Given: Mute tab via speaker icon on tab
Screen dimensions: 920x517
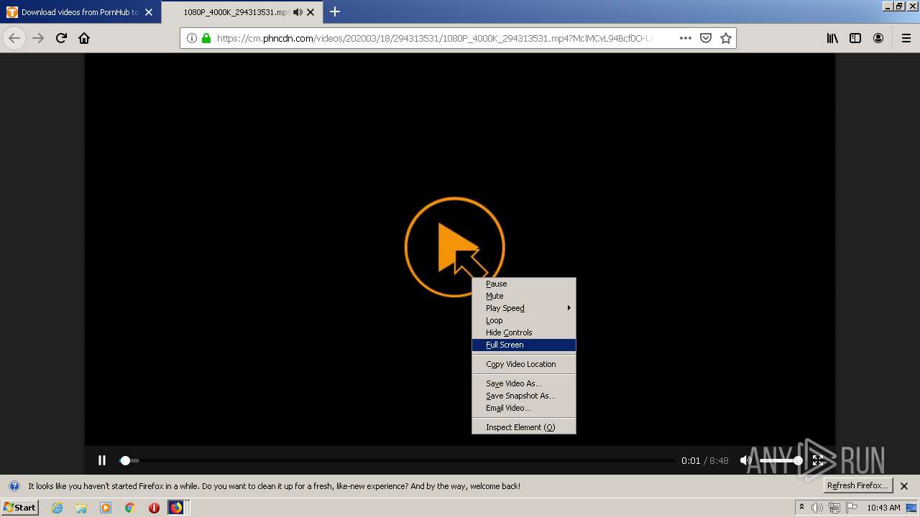Looking at the screenshot, I should tap(298, 12).
